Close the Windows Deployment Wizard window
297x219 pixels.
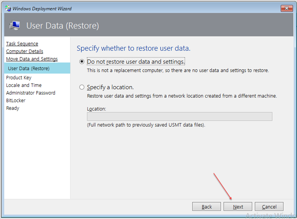coord(287,8)
